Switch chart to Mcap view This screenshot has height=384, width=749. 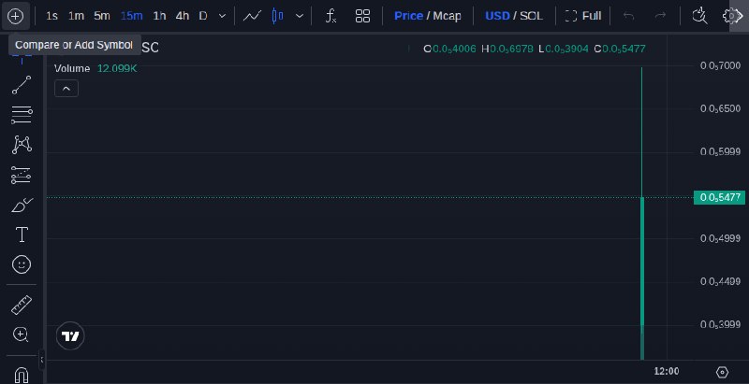coord(447,16)
